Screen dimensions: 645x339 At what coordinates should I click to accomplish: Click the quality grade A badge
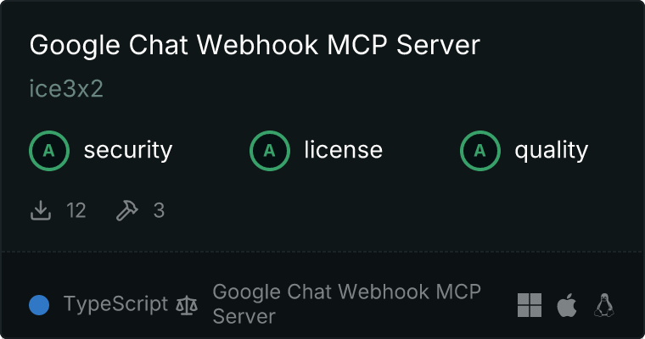click(x=480, y=151)
